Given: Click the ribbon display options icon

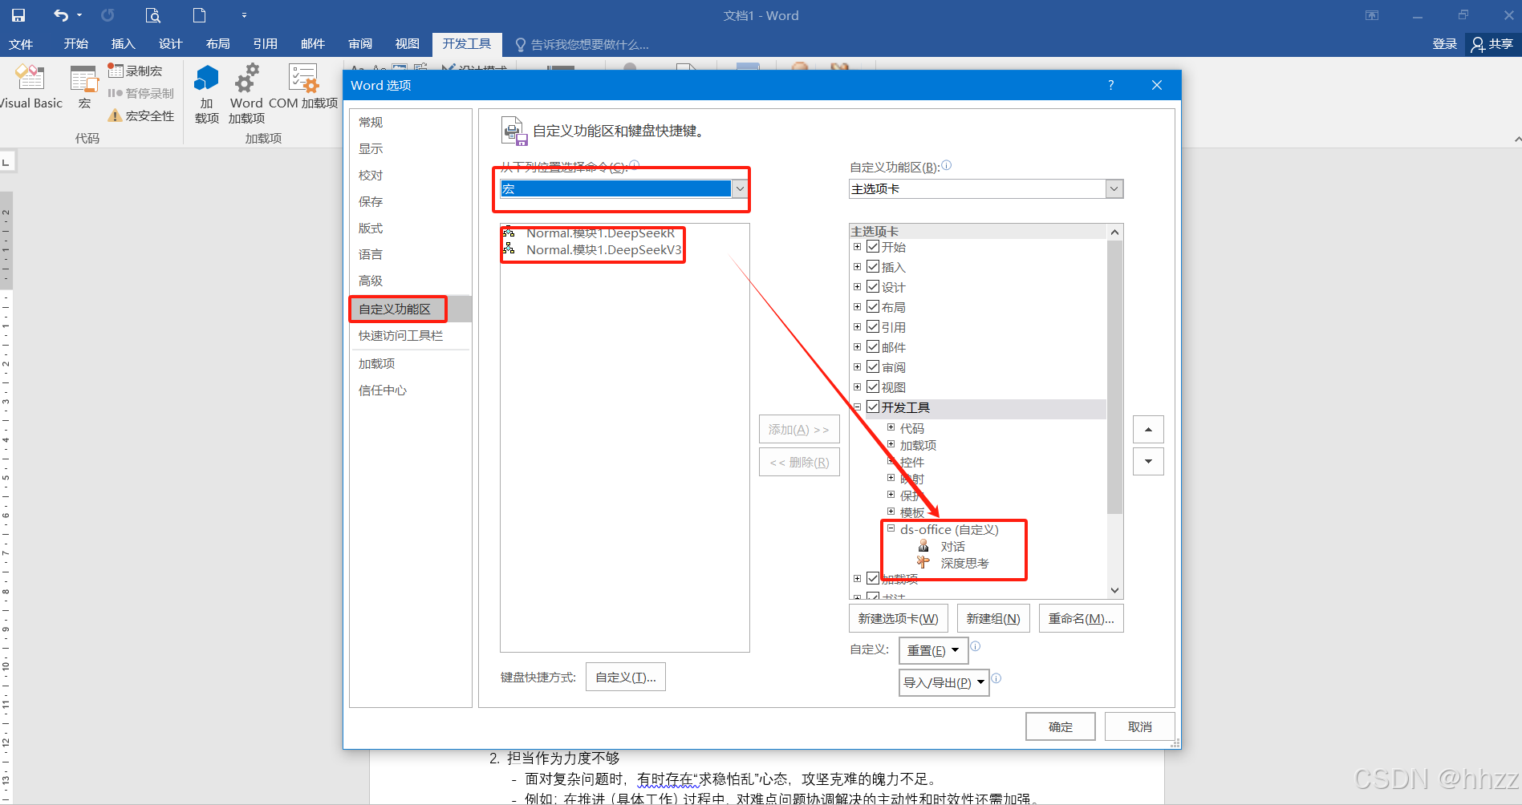Looking at the screenshot, I should [x=1372, y=15].
